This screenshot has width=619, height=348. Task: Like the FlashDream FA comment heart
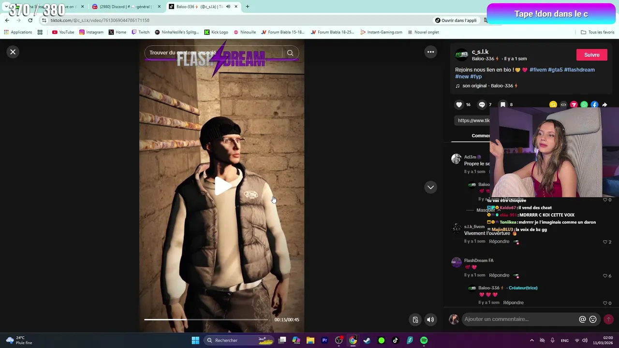point(605,275)
